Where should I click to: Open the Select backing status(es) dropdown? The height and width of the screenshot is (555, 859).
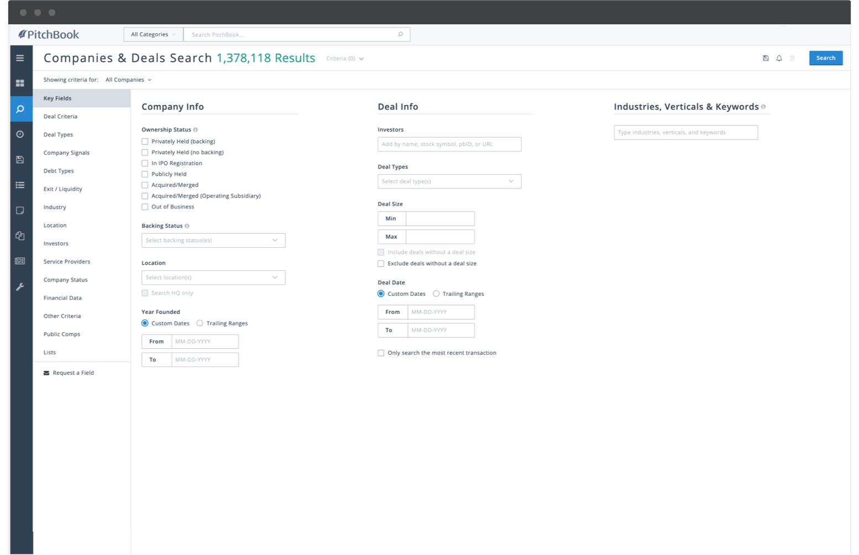click(x=213, y=240)
